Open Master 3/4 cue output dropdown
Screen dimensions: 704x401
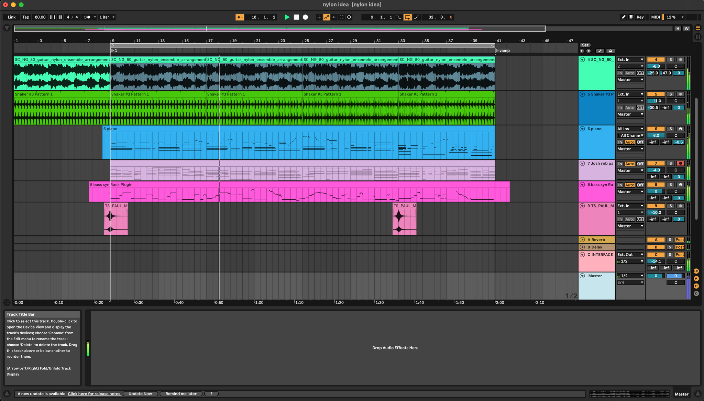coord(630,282)
